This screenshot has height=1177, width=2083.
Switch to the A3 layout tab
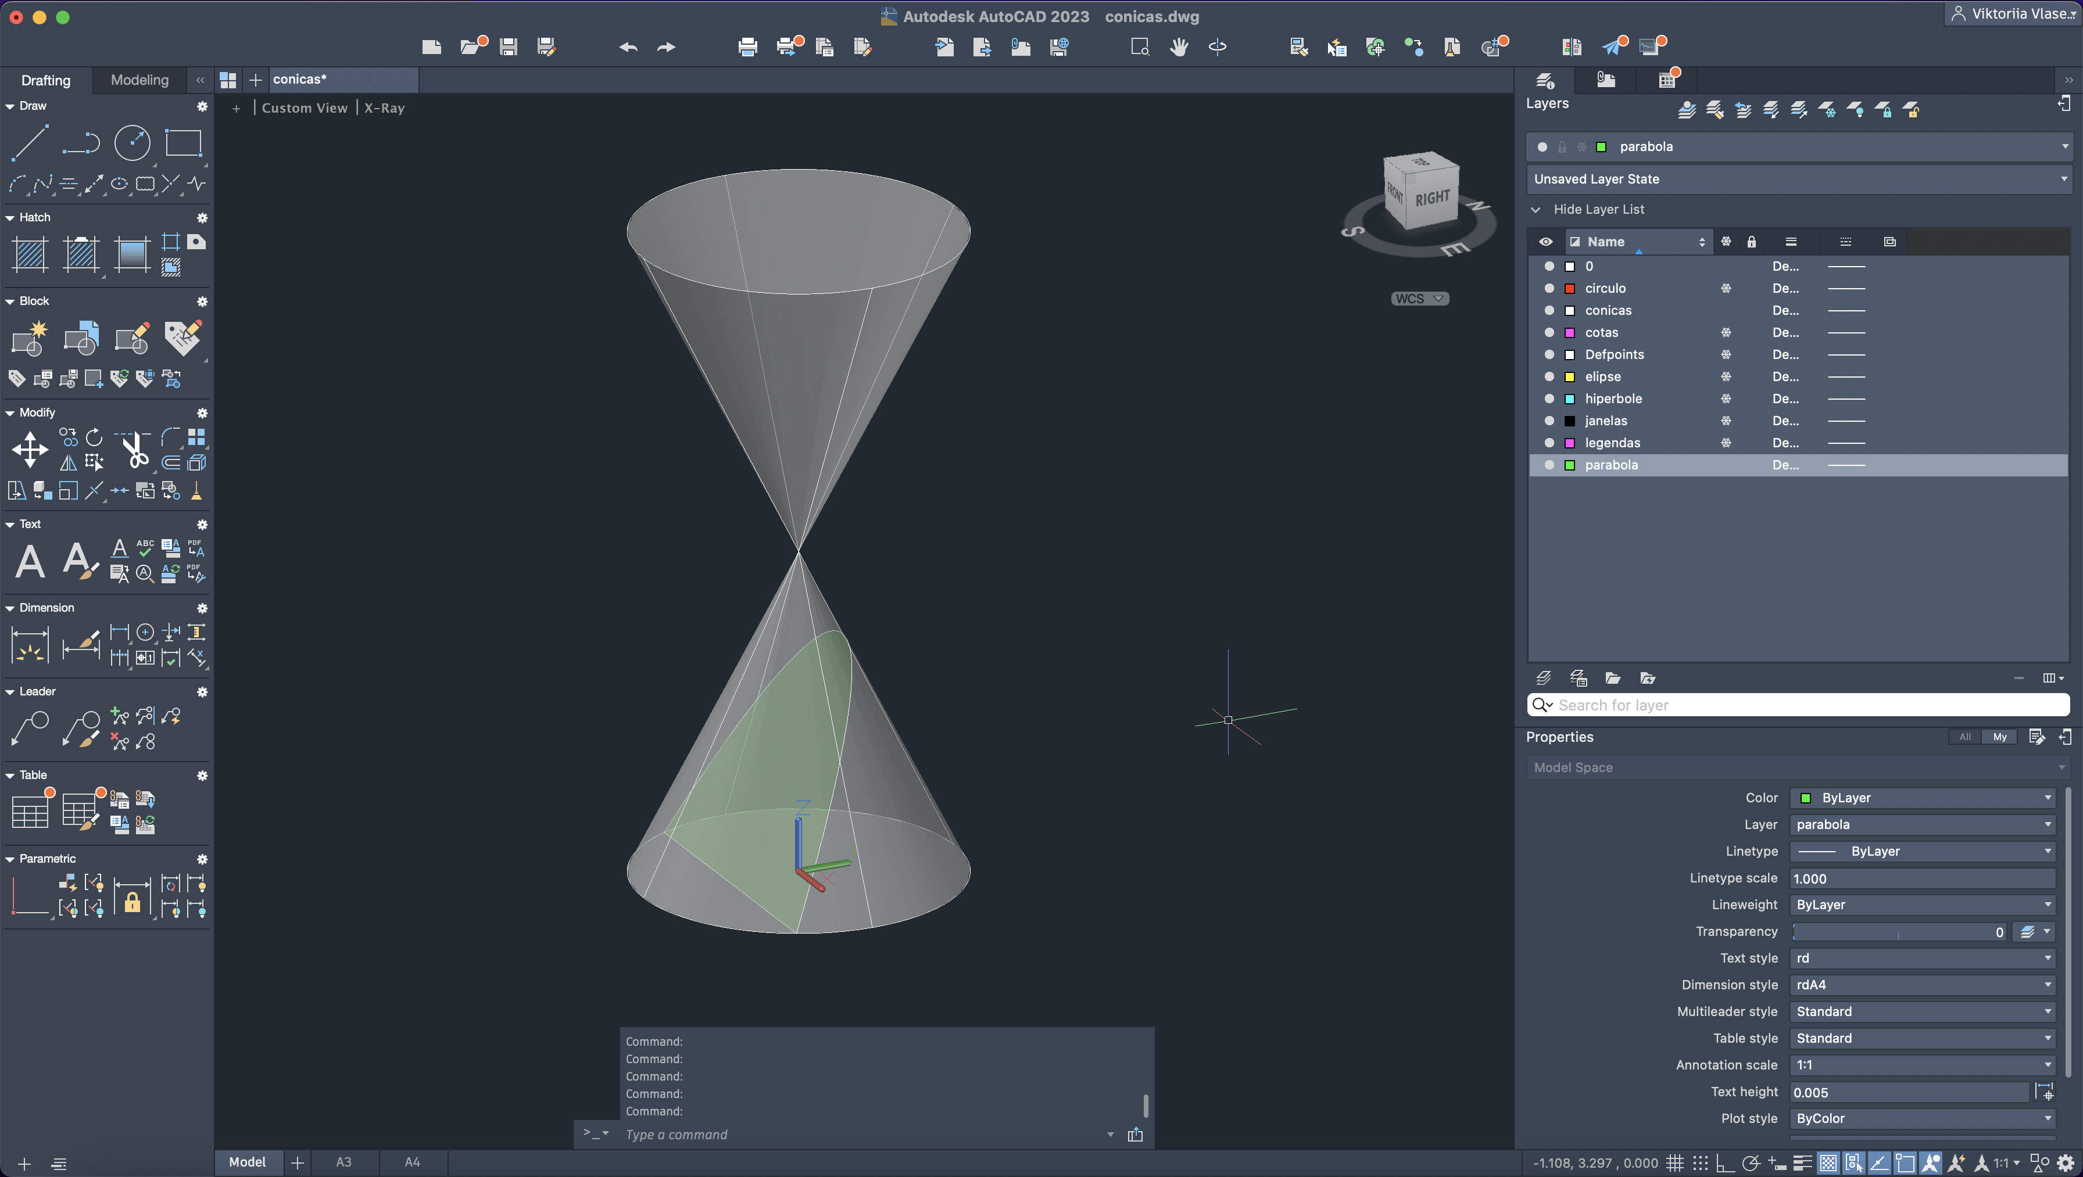343,1162
